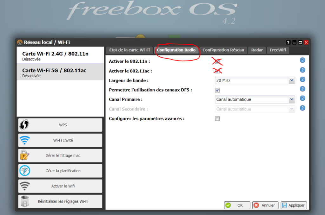Open the Configuration Réseau tab
Viewport: 325px width, 215px height.
click(223, 50)
